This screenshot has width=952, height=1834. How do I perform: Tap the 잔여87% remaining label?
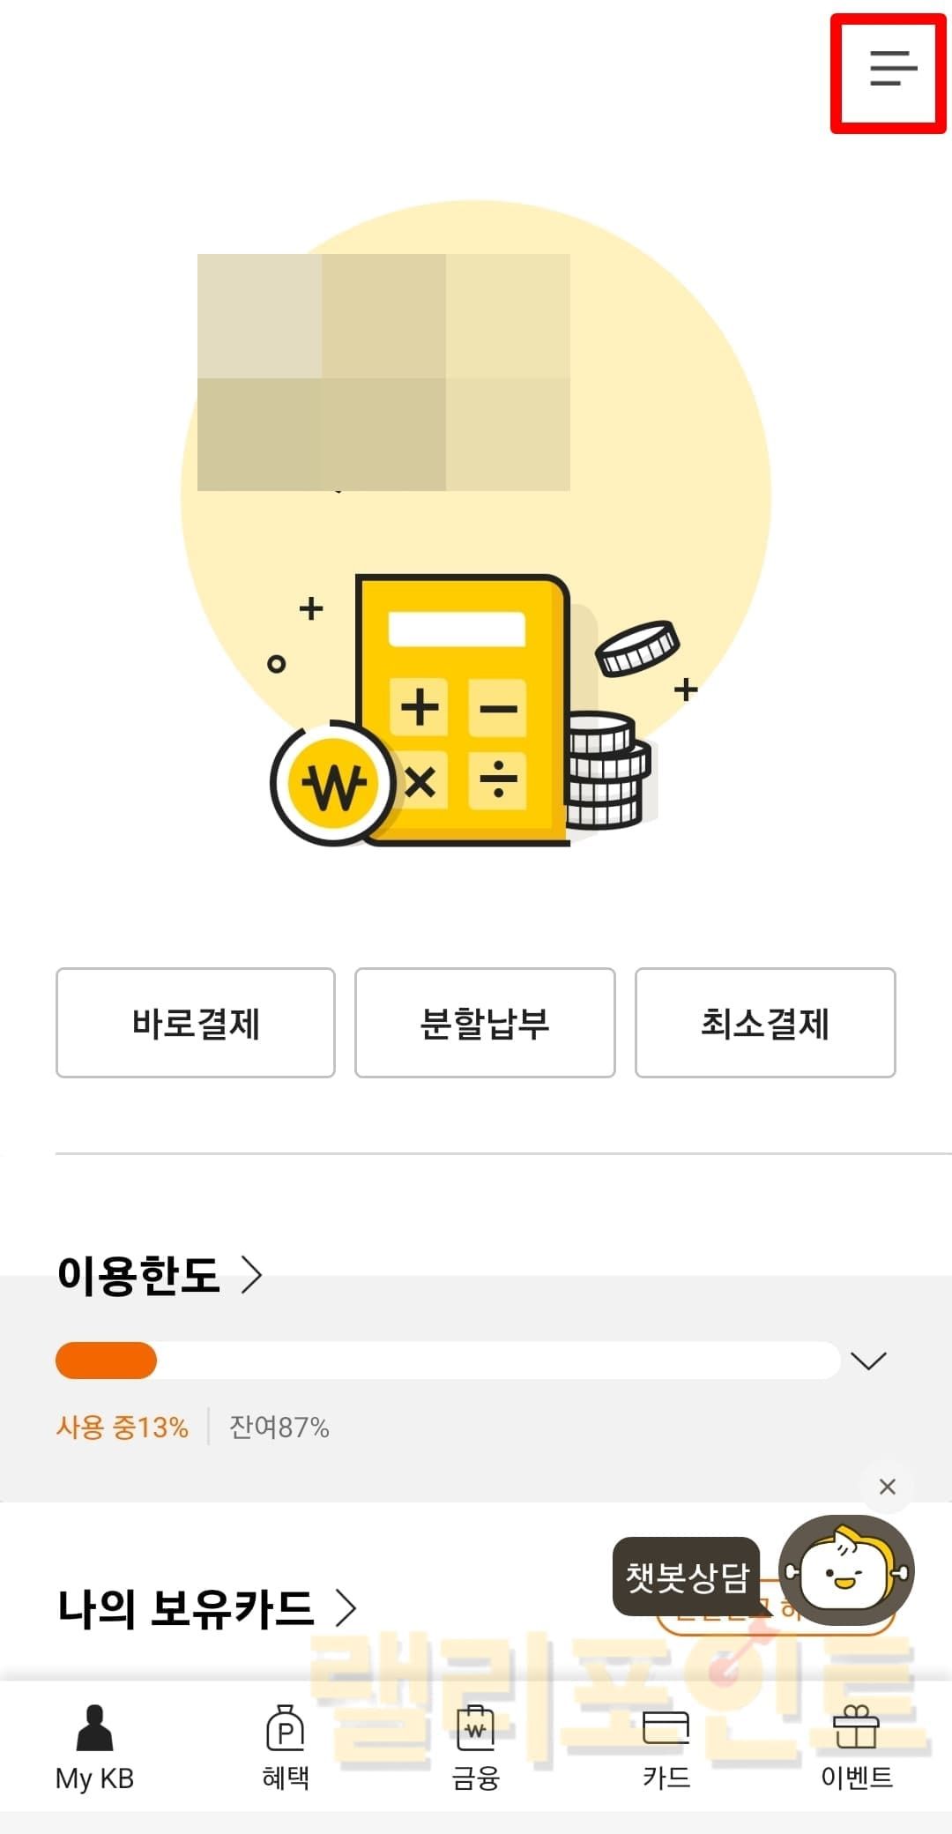click(x=279, y=1427)
